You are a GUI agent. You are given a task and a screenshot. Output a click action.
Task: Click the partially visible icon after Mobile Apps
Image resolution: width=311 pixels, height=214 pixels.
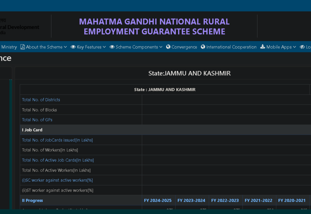pos(302,47)
